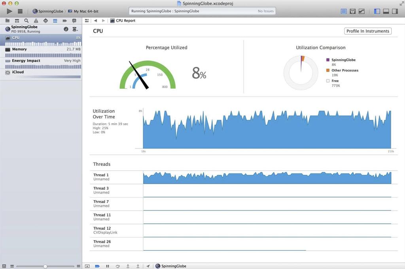
Task: Toggle the Navigator pane visibility
Action: click(377, 11)
